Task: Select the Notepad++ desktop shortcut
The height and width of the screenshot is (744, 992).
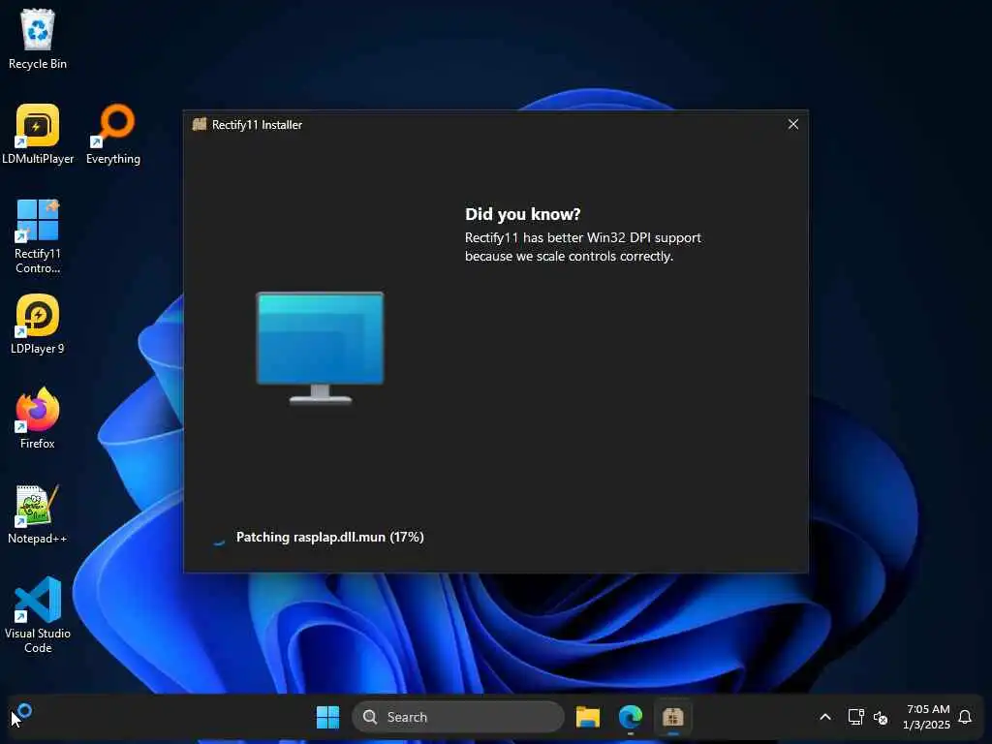Action: coord(38,513)
